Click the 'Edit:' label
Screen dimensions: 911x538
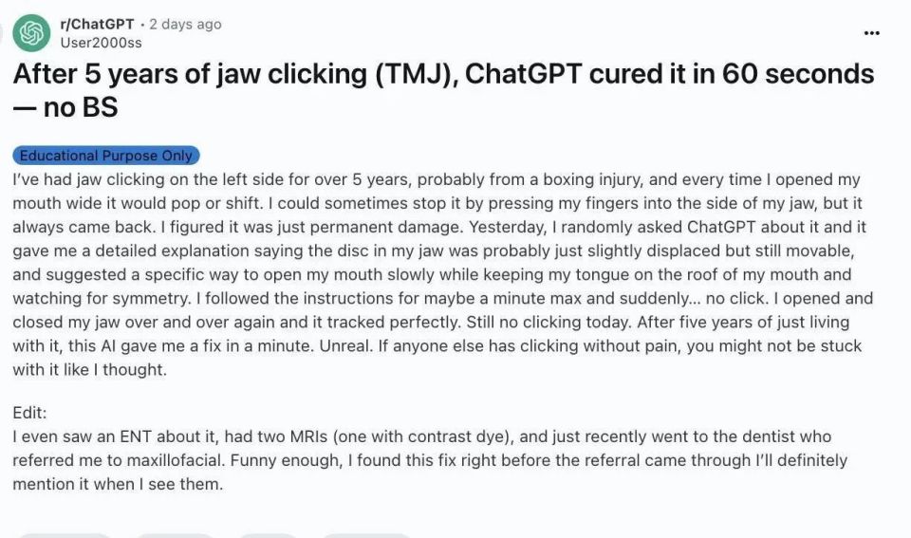click(29, 413)
